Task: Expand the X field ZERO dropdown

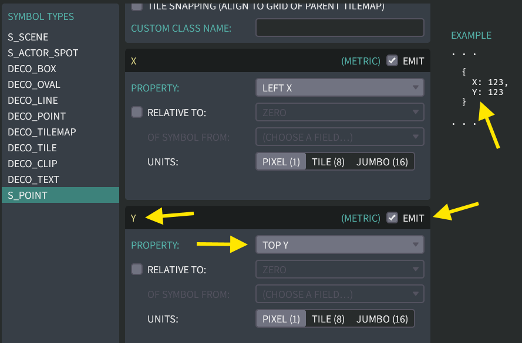Action: pyautogui.click(x=339, y=112)
